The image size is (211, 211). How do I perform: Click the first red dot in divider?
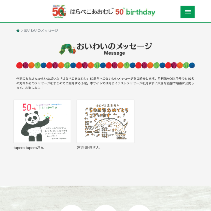[x=19, y=65]
